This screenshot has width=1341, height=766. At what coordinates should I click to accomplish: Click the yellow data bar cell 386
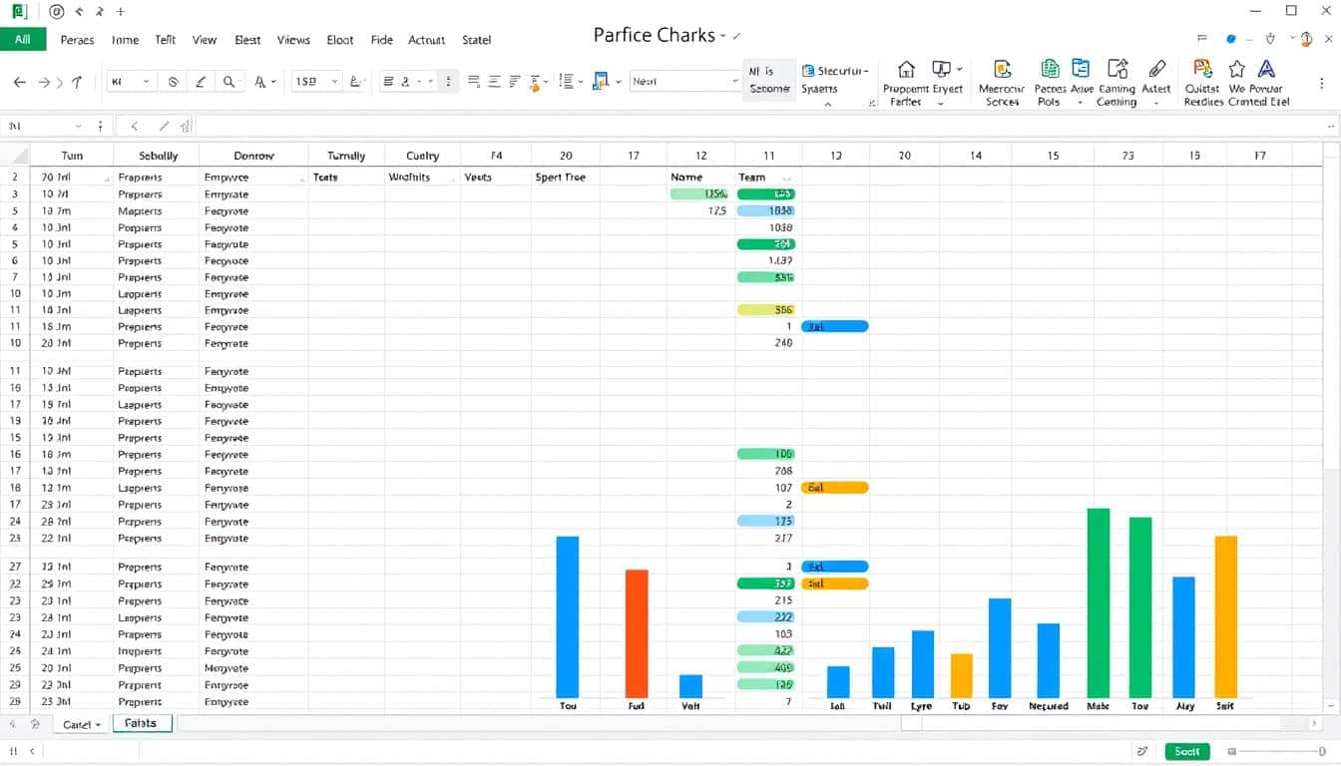[x=765, y=310]
